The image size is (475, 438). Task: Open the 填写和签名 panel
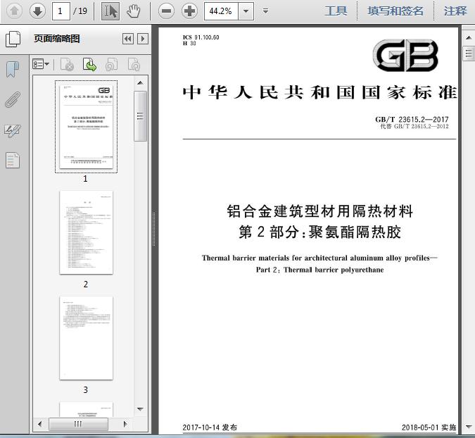pos(395,11)
